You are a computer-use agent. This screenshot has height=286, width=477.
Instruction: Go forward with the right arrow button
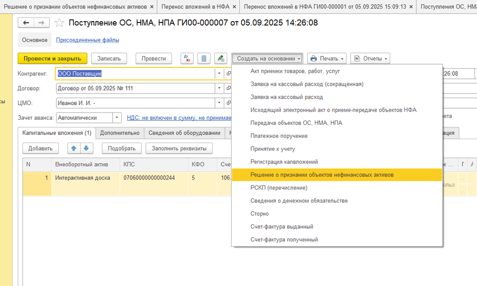[x=42, y=23]
